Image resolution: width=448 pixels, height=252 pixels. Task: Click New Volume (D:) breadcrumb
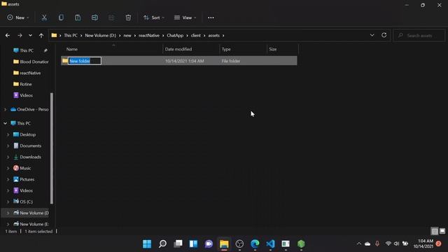click(x=101, y=36)
